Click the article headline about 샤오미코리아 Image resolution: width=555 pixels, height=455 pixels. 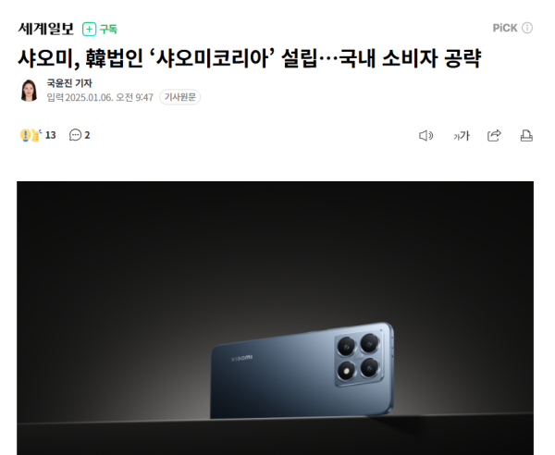(x=250, y=58)
